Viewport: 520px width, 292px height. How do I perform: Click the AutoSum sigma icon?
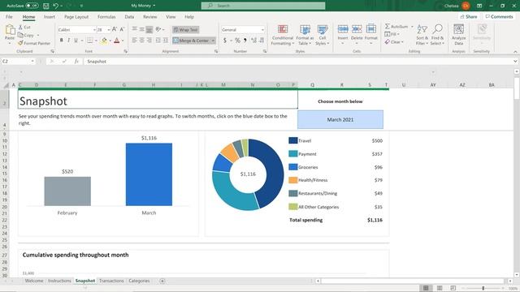388,26
